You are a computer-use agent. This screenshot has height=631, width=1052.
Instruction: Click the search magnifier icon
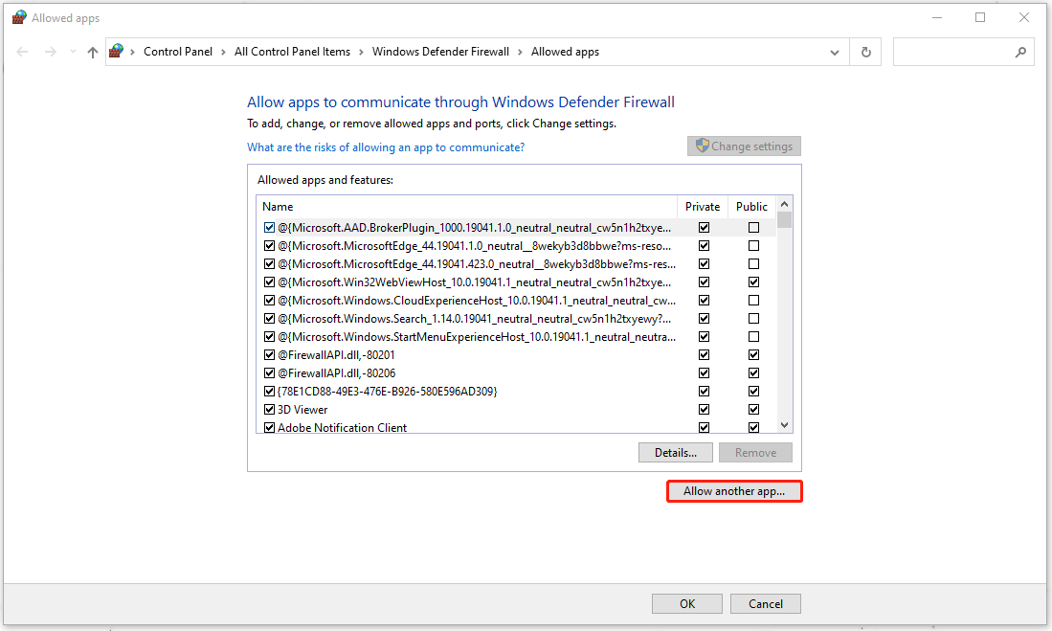1018,52
